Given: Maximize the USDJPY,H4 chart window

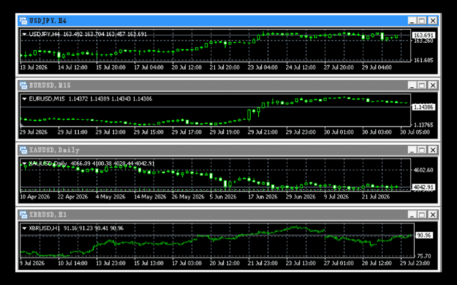Looking at the screenshot, I should coord(422,21).
